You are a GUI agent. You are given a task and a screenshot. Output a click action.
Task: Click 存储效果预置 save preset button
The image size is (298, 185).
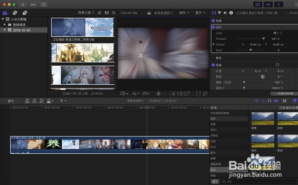point(284,94)
